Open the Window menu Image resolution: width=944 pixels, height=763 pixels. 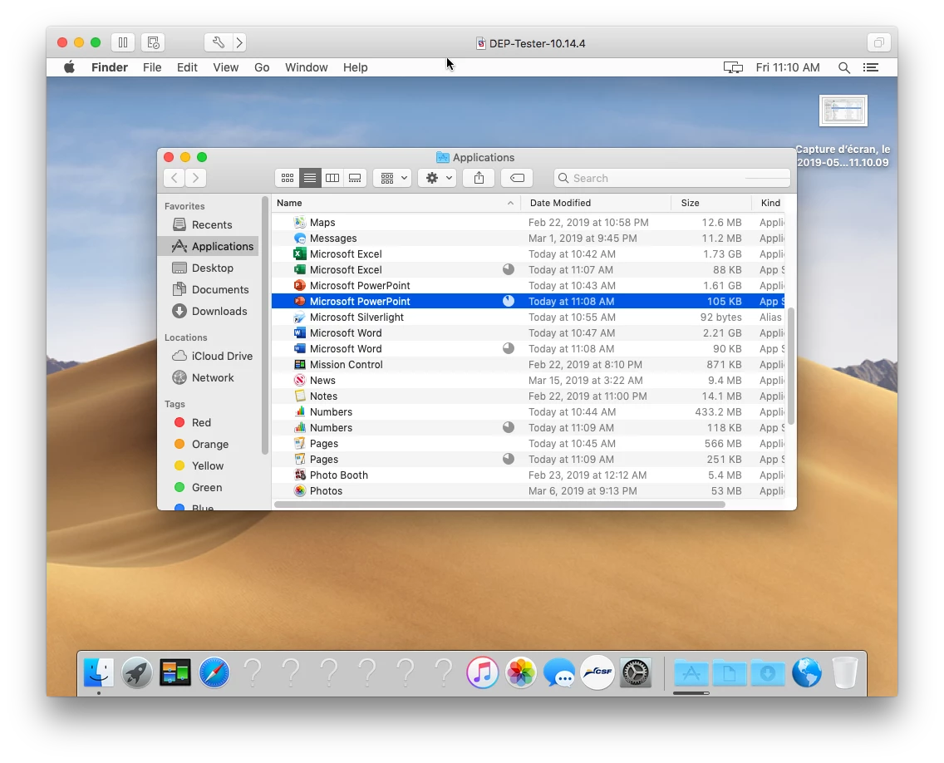(307, 67)
